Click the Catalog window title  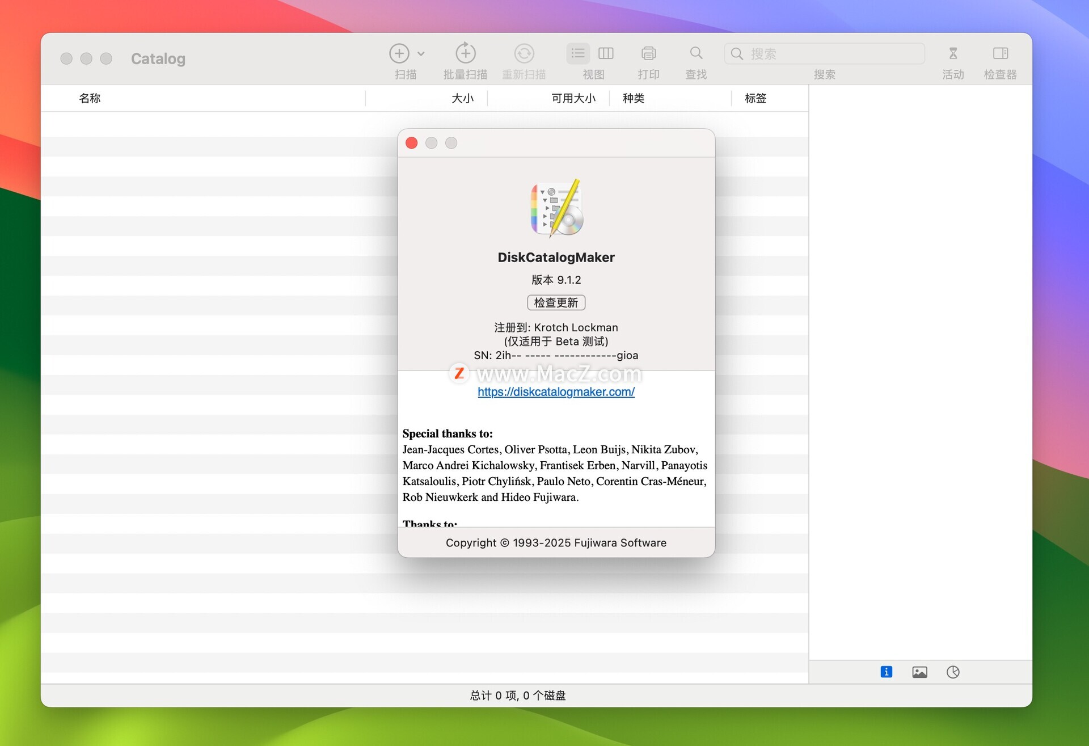(x=158, y=58)
